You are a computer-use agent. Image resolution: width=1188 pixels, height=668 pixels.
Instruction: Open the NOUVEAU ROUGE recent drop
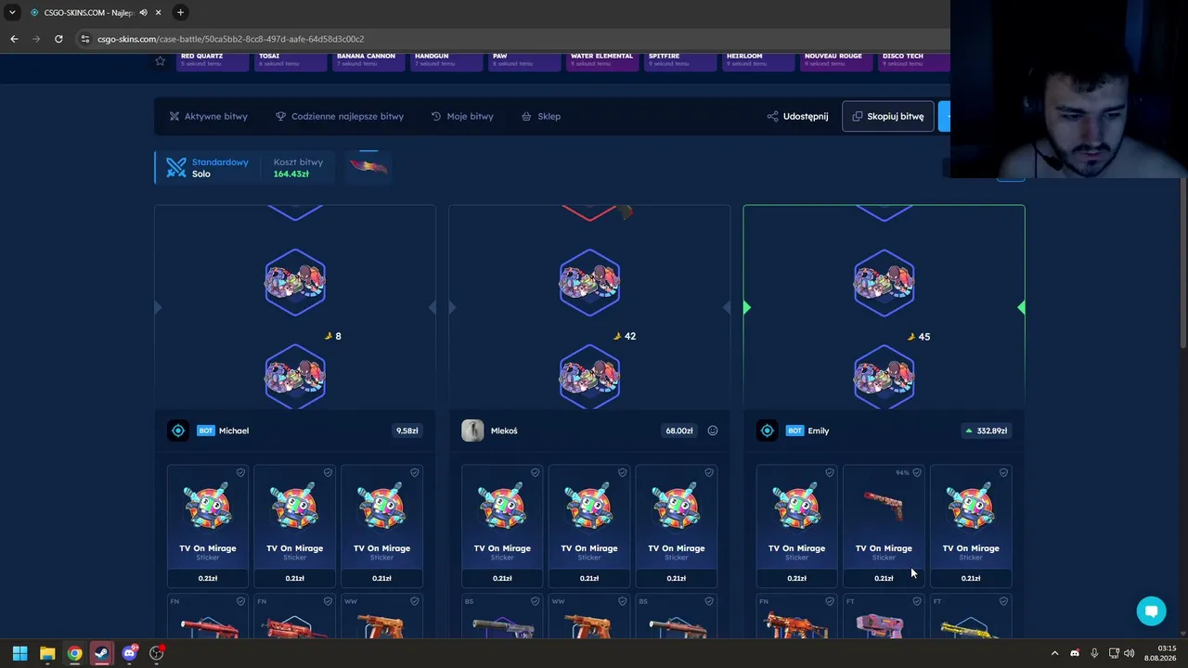click(x=836, y=60)
